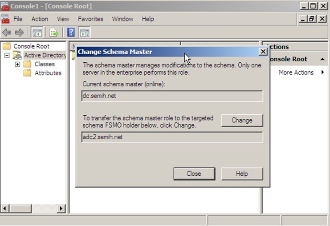Screen dimensions: 330x226
Task: Click the Help button in dialog
Action: 242,174
